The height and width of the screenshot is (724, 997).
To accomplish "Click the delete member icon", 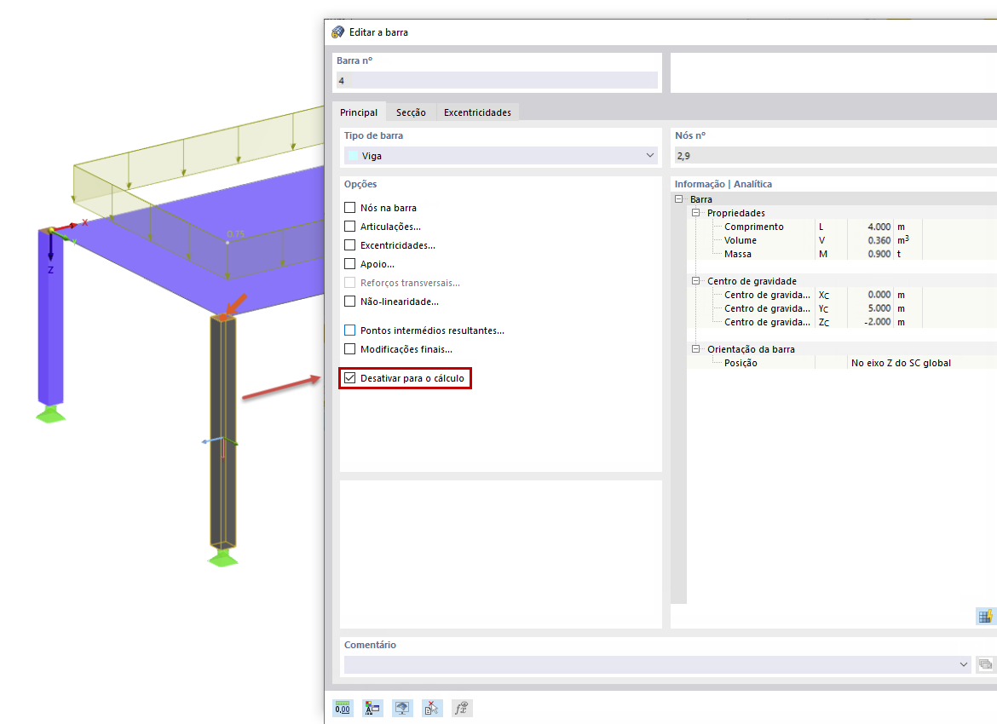I will 431,708.
